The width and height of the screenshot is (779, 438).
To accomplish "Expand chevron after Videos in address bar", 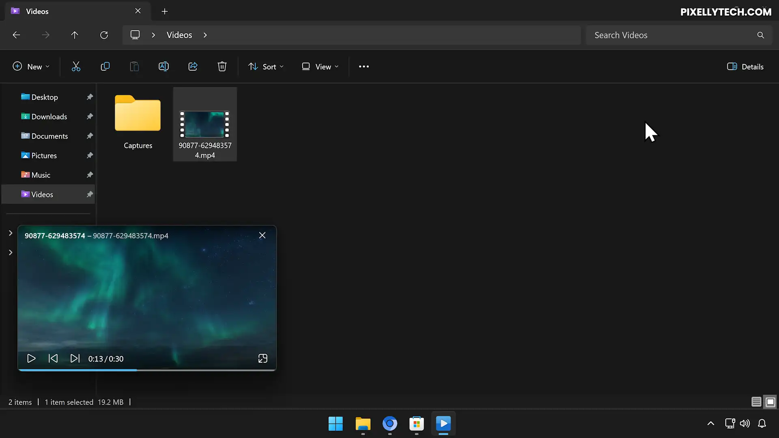I will [x=205, y=35].
